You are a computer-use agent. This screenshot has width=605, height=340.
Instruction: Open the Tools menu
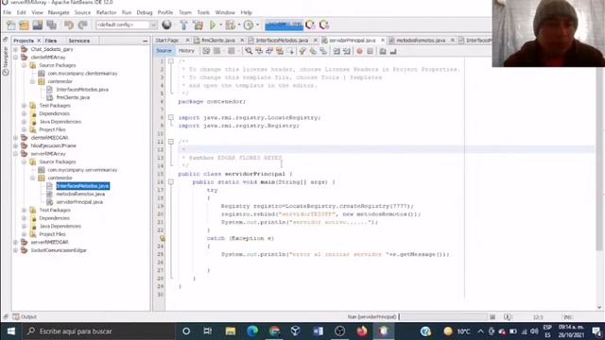point(203,12)
